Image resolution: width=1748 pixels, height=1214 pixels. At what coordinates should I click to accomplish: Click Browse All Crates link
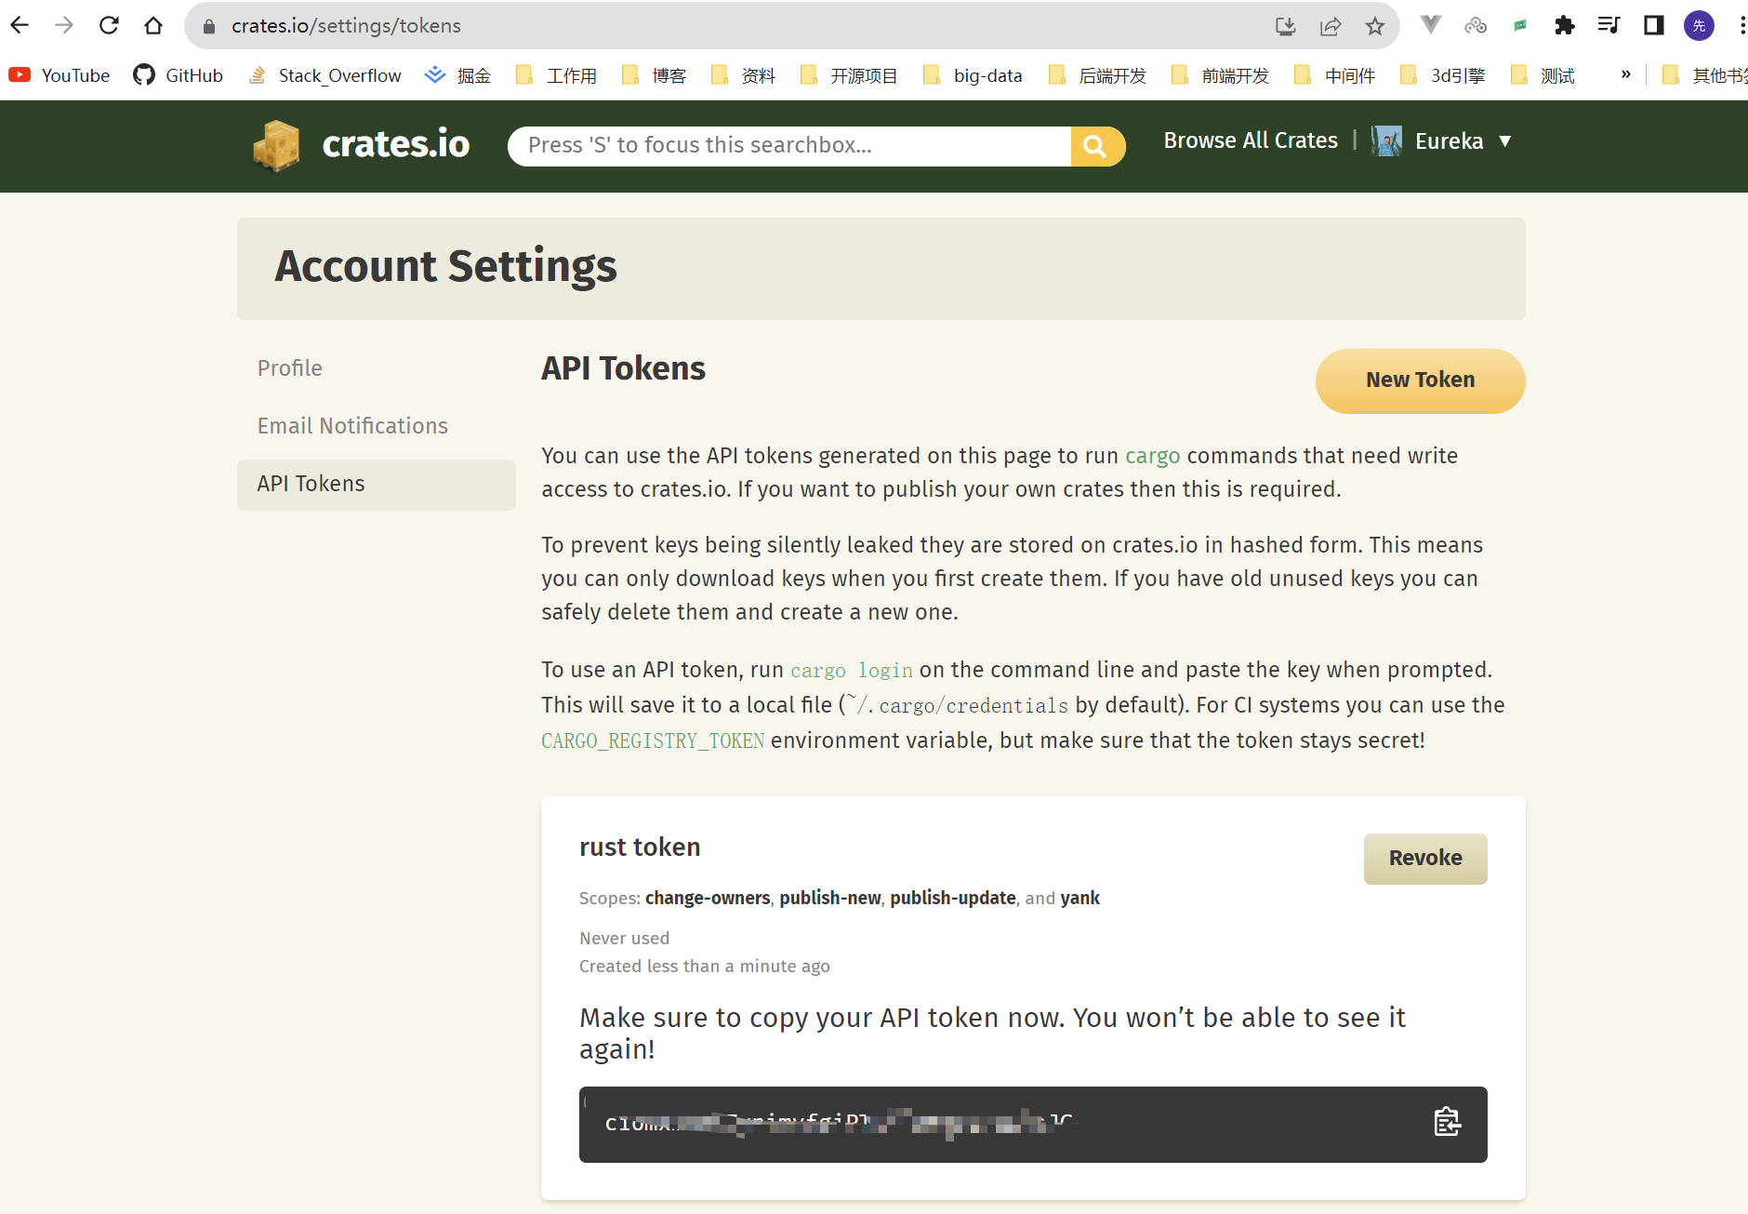pyautogui.click(x=1251, y=140)
